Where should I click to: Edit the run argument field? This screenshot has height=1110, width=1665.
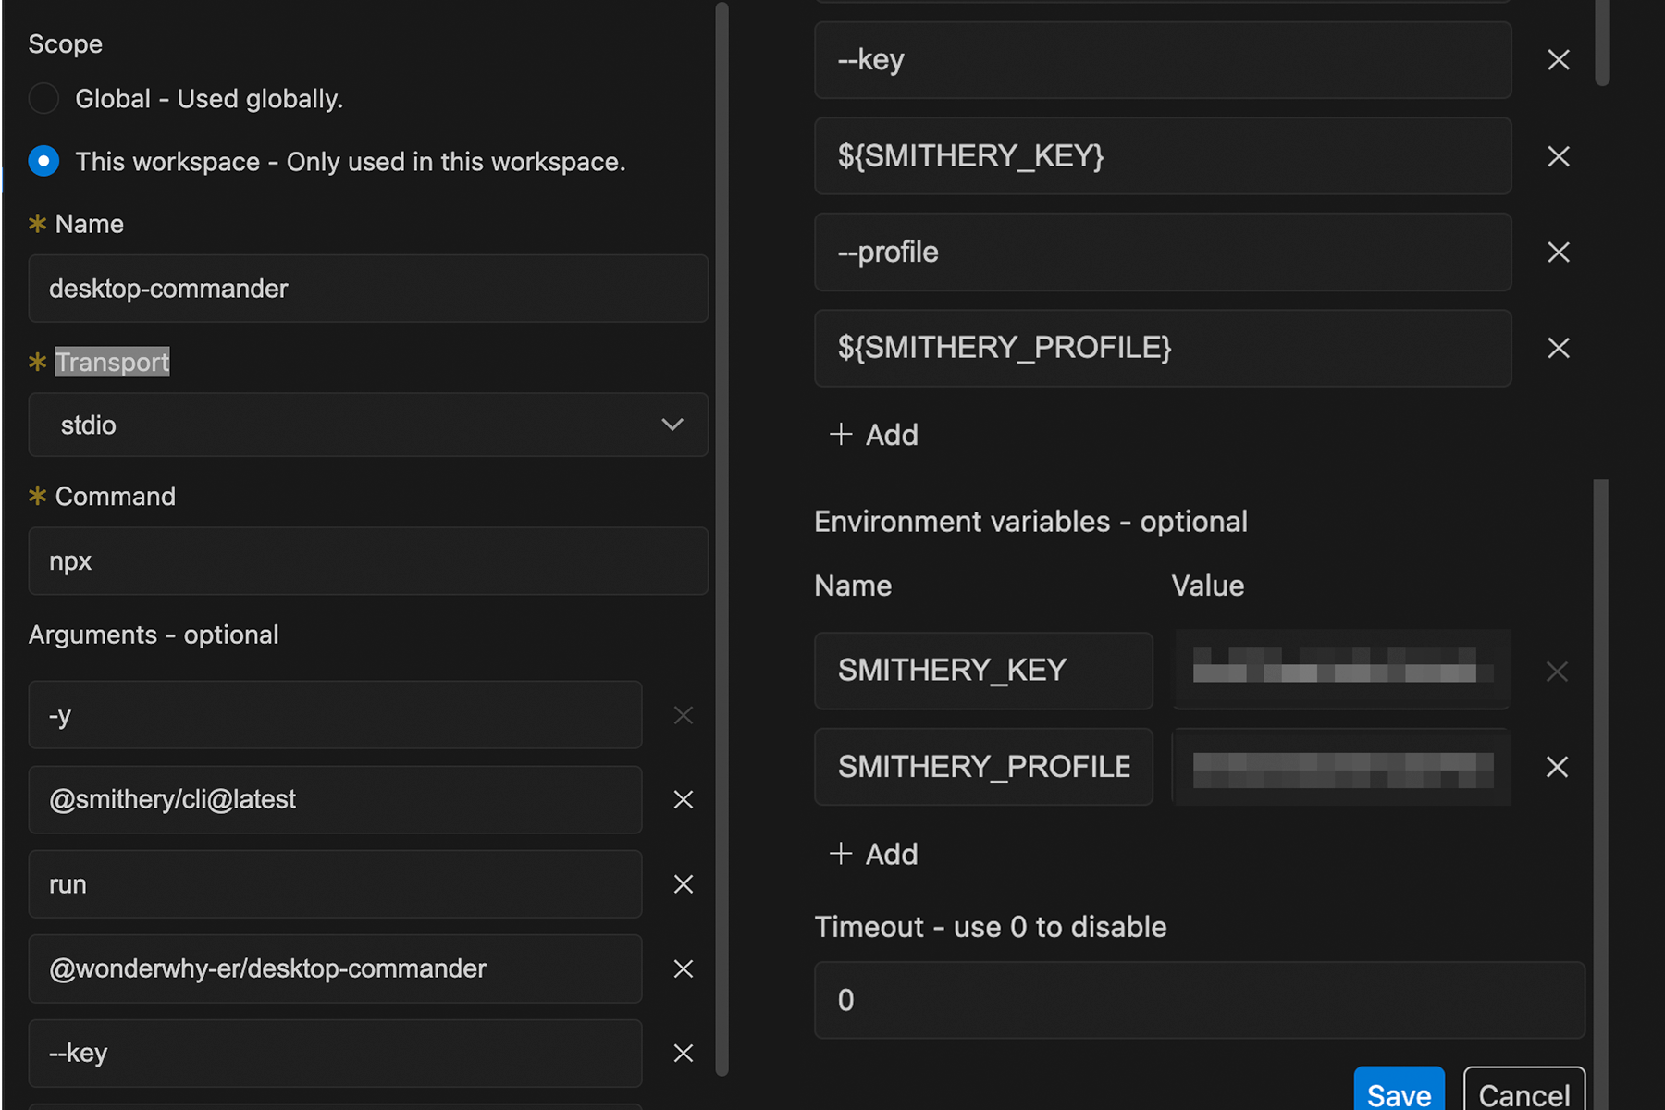[x=335, y=884]
